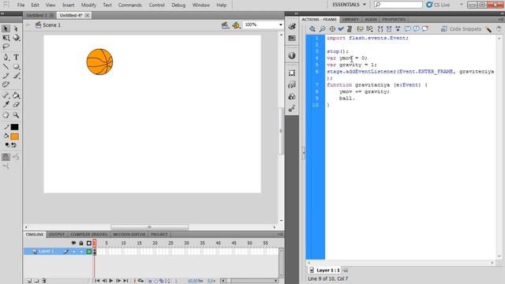Click Add new item to script icon
505x284 pixels.
click(312, 29)
